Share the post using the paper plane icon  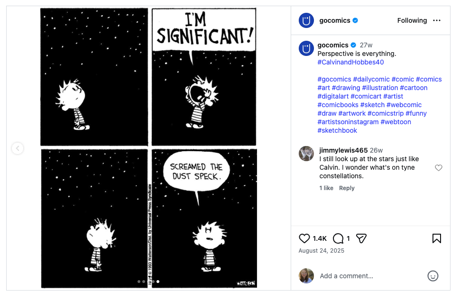pos(361,238)
